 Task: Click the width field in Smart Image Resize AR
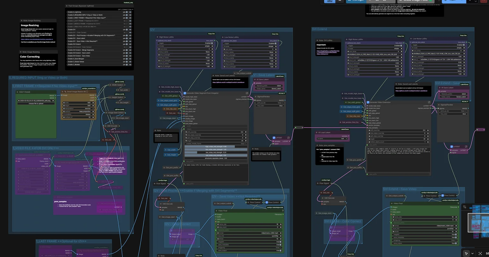[79, 103]
